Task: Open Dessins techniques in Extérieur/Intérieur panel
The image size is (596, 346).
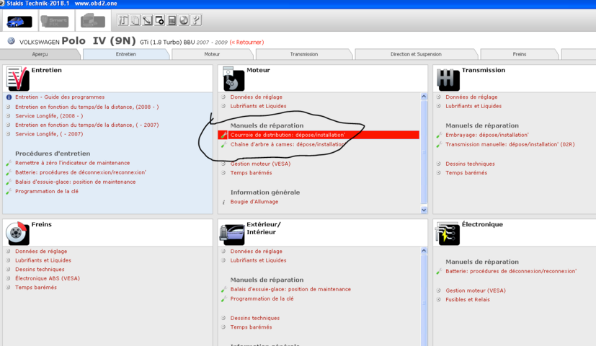Action: pyautogui.click(x=254, y=318)
